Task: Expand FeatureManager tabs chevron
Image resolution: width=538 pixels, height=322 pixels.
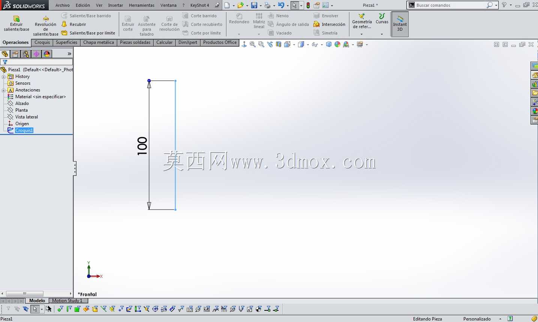Action: 69,54
